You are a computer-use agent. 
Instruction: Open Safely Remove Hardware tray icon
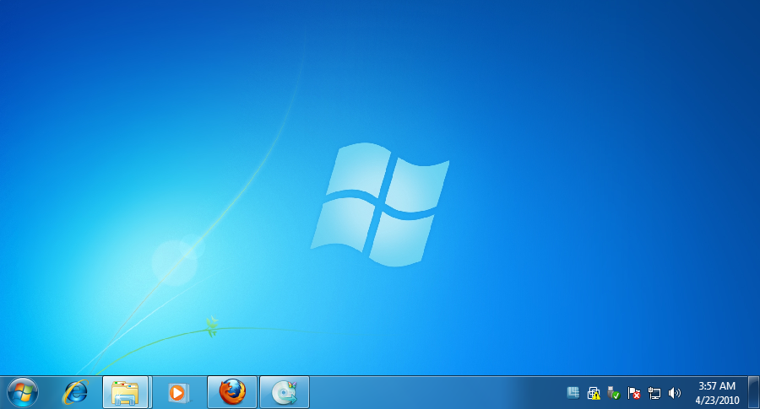point(614,393)
